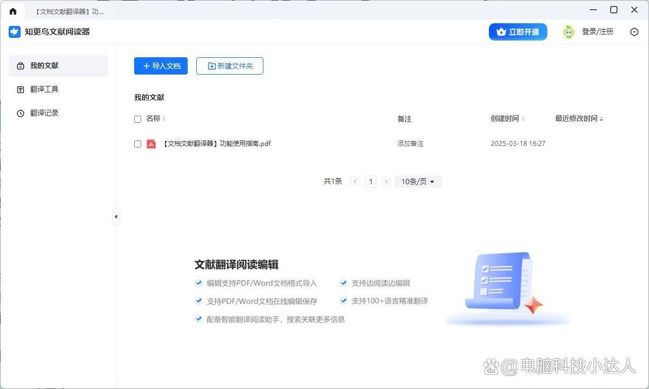Click the 翻译工具 sidebar icon
This screenshot has height=389, width=649.
tap(21, 90)
